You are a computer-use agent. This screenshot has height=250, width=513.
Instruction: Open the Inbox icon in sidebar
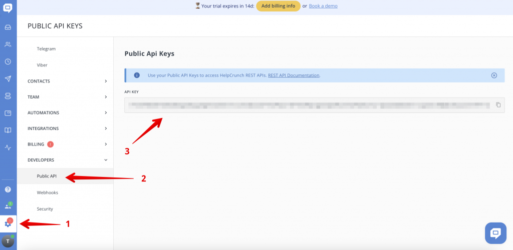pos(8,27)
